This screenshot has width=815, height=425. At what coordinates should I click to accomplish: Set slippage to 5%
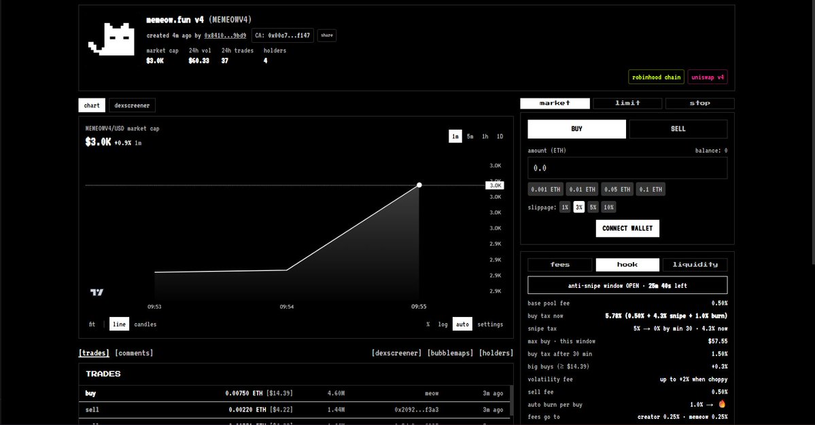(593, 207)
